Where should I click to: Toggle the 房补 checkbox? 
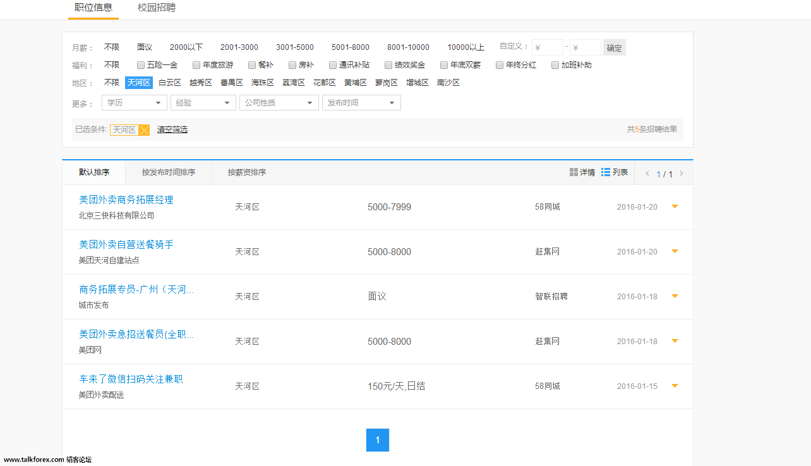click(292, 65)
